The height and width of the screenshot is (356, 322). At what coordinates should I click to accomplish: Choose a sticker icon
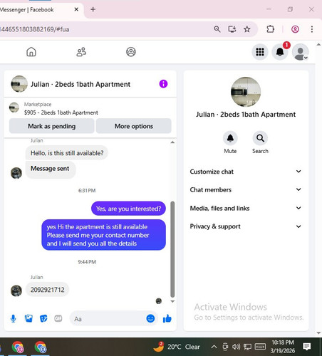(x=43, y=318)
